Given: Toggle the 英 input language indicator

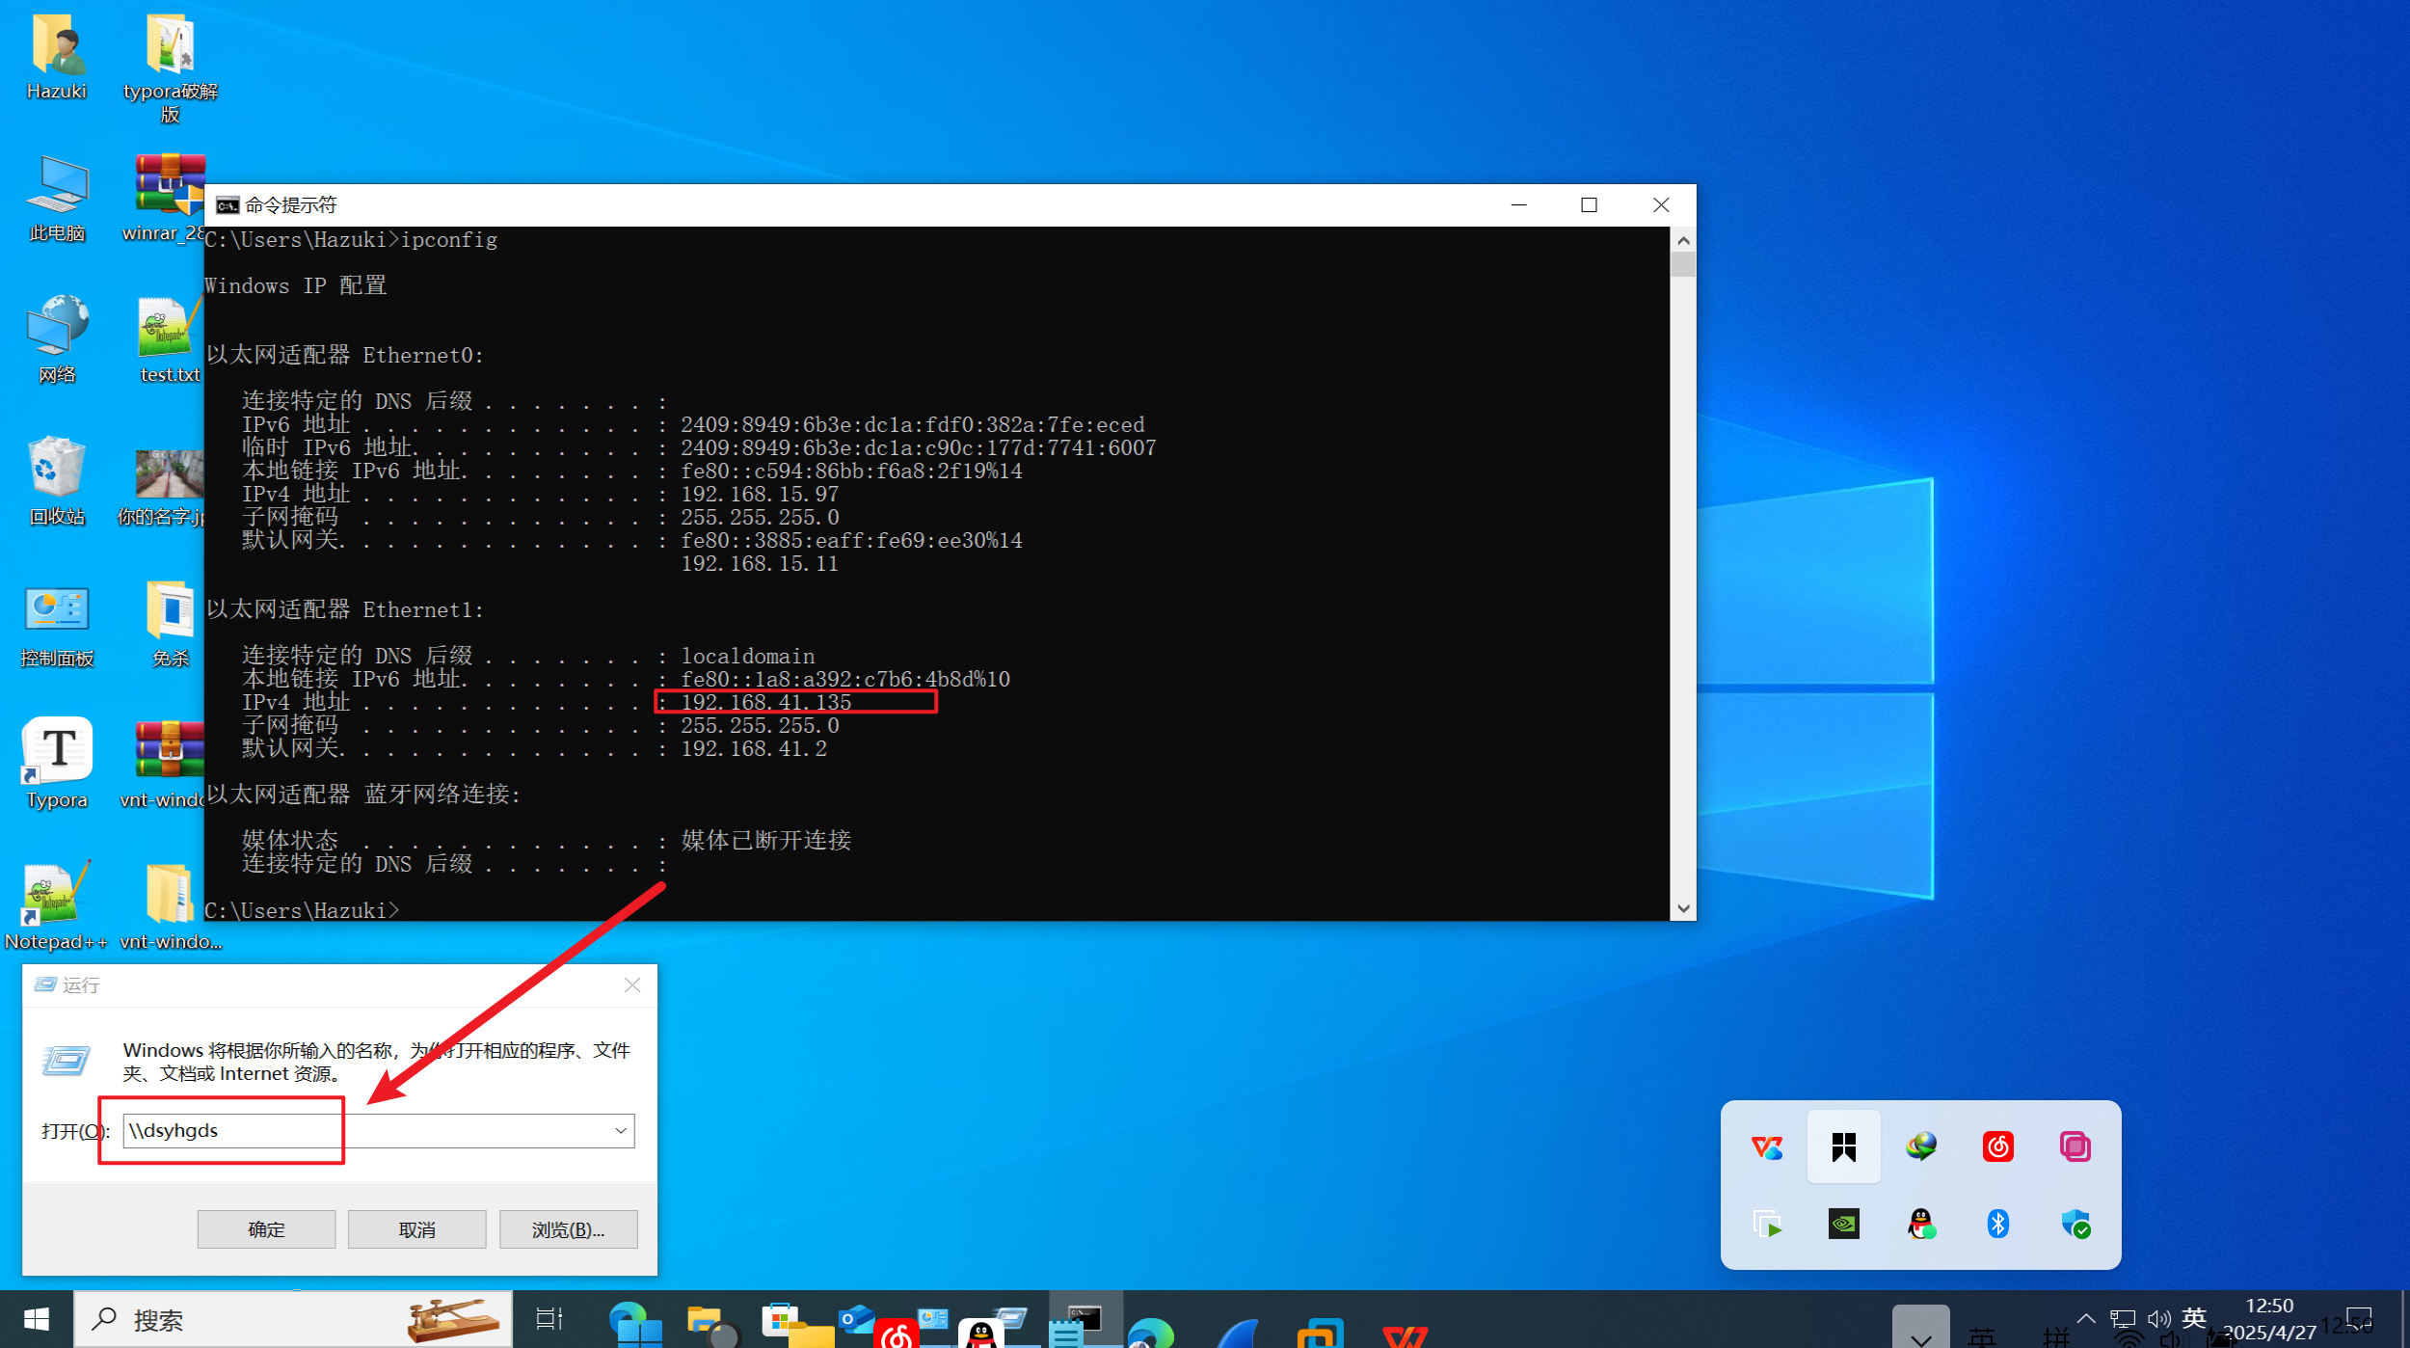Looking at the screenshot, I should 2194,1317.
